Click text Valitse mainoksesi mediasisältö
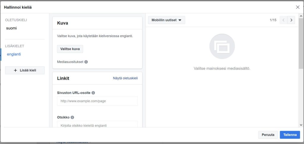304x144 pixels. click(222, 68)
